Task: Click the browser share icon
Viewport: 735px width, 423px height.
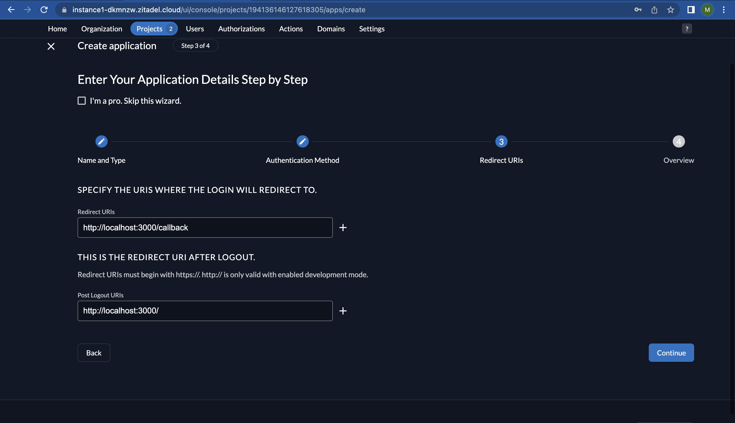Action: (654, 10)
